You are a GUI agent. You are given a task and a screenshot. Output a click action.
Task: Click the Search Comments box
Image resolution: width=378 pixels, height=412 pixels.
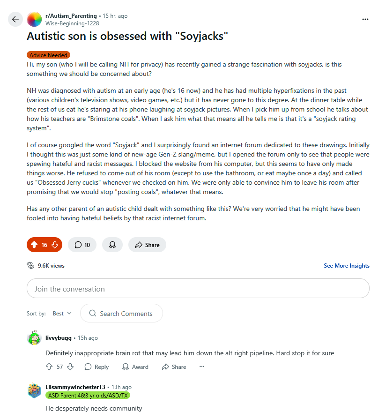pyautogui.click(x=121, y=314)
